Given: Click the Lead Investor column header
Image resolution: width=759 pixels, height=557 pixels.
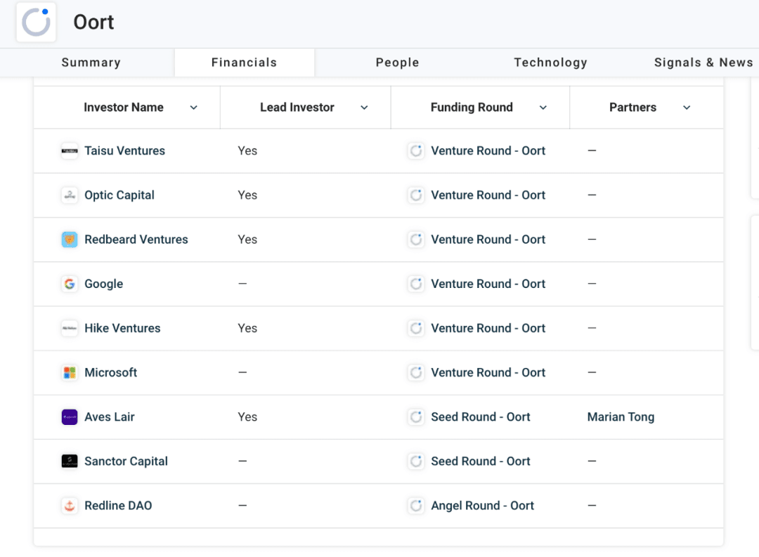Looking at the screenshot, I should (297, 107).
